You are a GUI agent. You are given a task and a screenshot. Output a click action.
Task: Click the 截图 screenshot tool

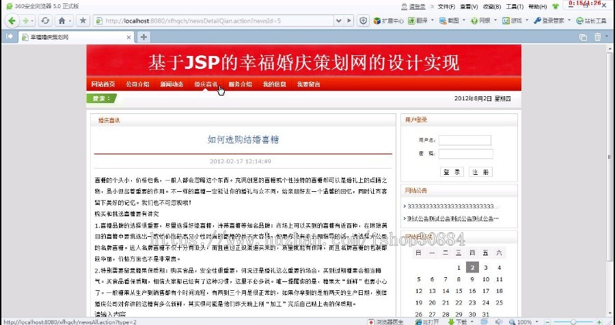(449, 20)
